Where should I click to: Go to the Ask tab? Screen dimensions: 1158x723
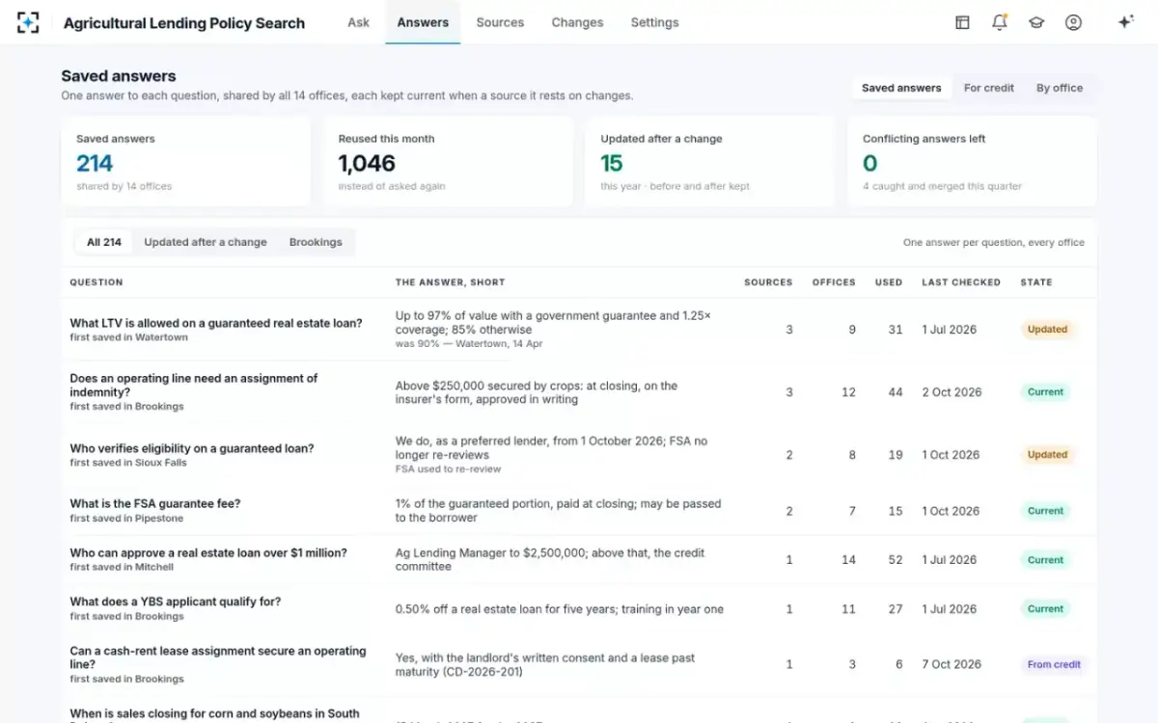358,22
